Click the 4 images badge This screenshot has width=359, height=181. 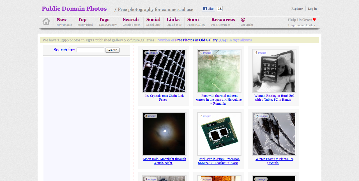tap(151, 116)
